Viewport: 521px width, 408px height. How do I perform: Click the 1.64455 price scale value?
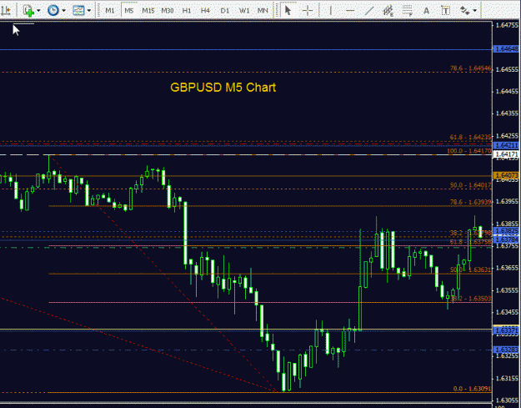(x=507, y=91)
